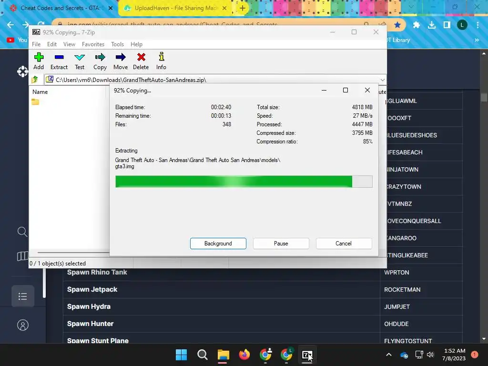The image size is (488, 366).
Task: Click IGN list icon in sidebar
Action: coord(23,296)
